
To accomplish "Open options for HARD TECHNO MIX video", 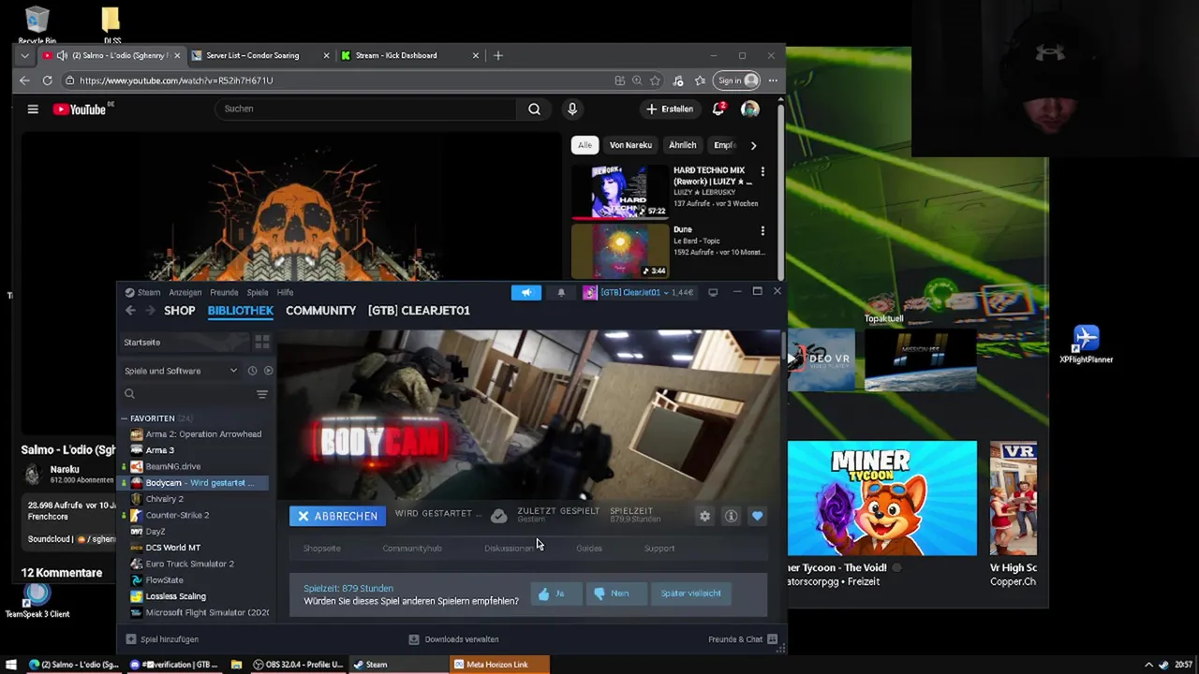I will [762, 172].
